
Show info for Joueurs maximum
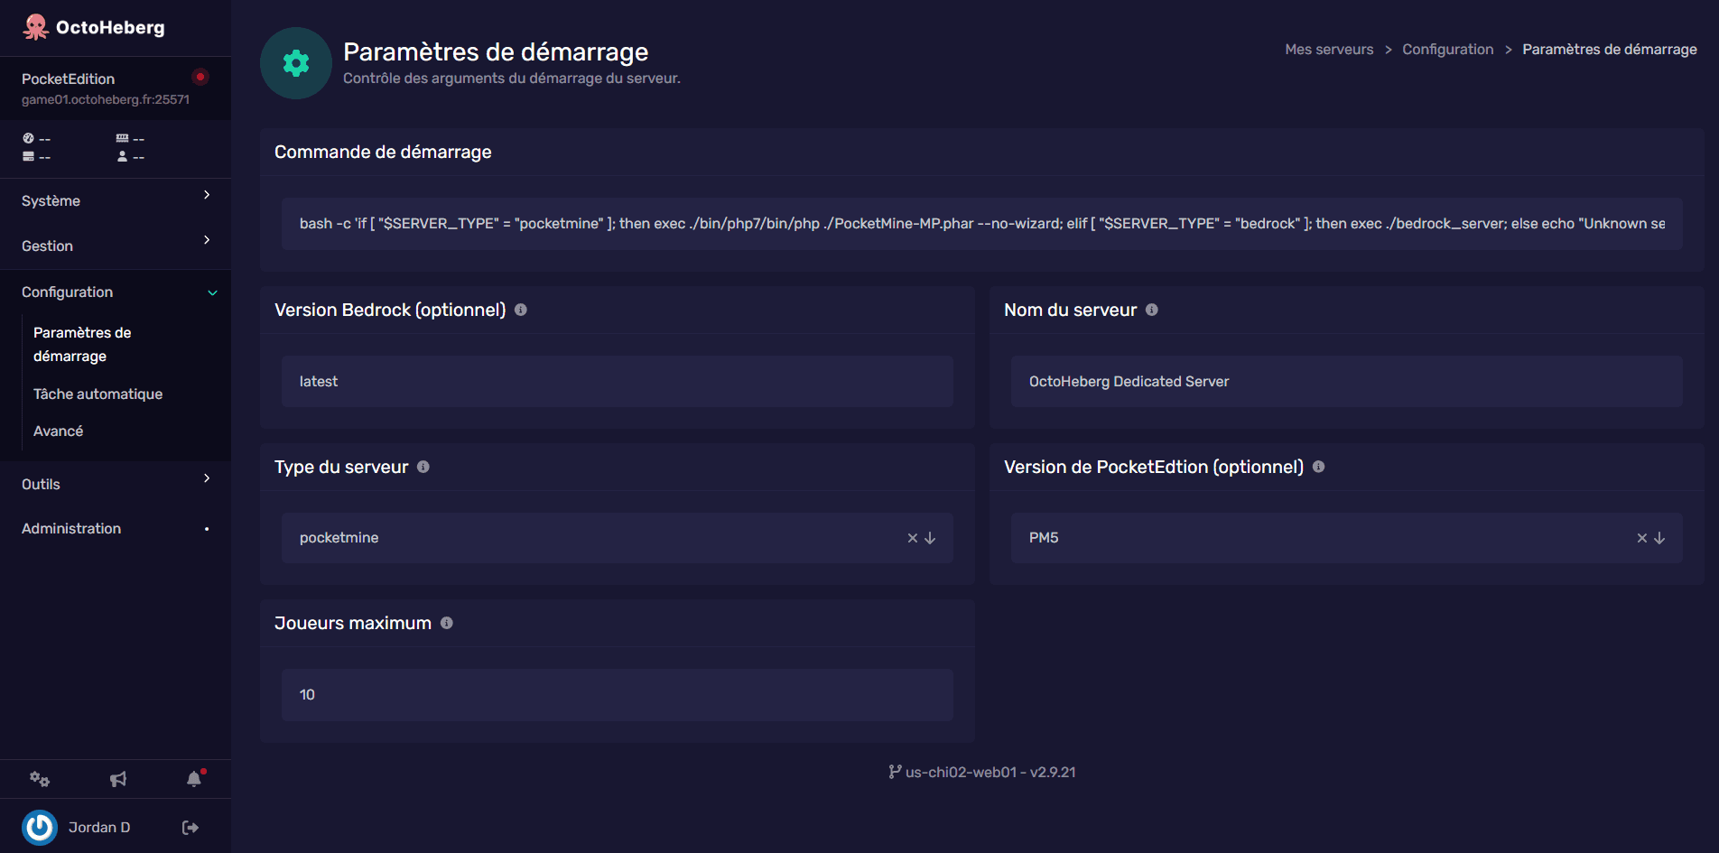(447, 623)
